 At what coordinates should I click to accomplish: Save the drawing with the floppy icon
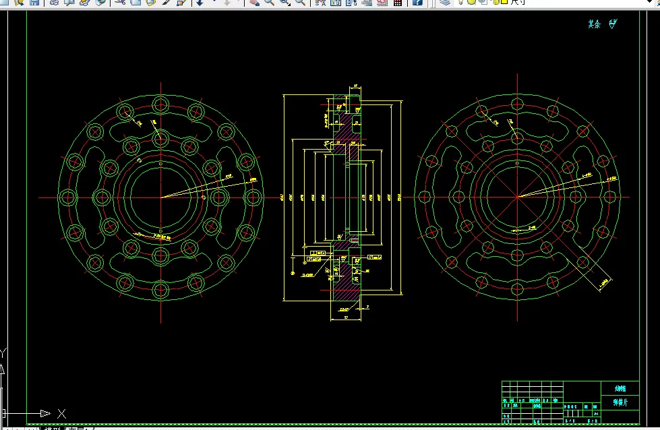tap(34, 2)
